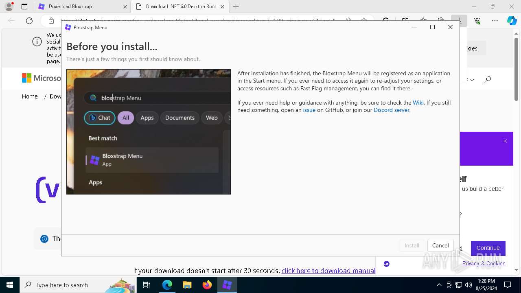Click here to download manually link
The image size is (521, 293).
coord(328,271)
